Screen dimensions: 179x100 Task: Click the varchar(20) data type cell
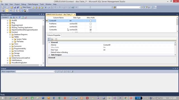[77, 30]
